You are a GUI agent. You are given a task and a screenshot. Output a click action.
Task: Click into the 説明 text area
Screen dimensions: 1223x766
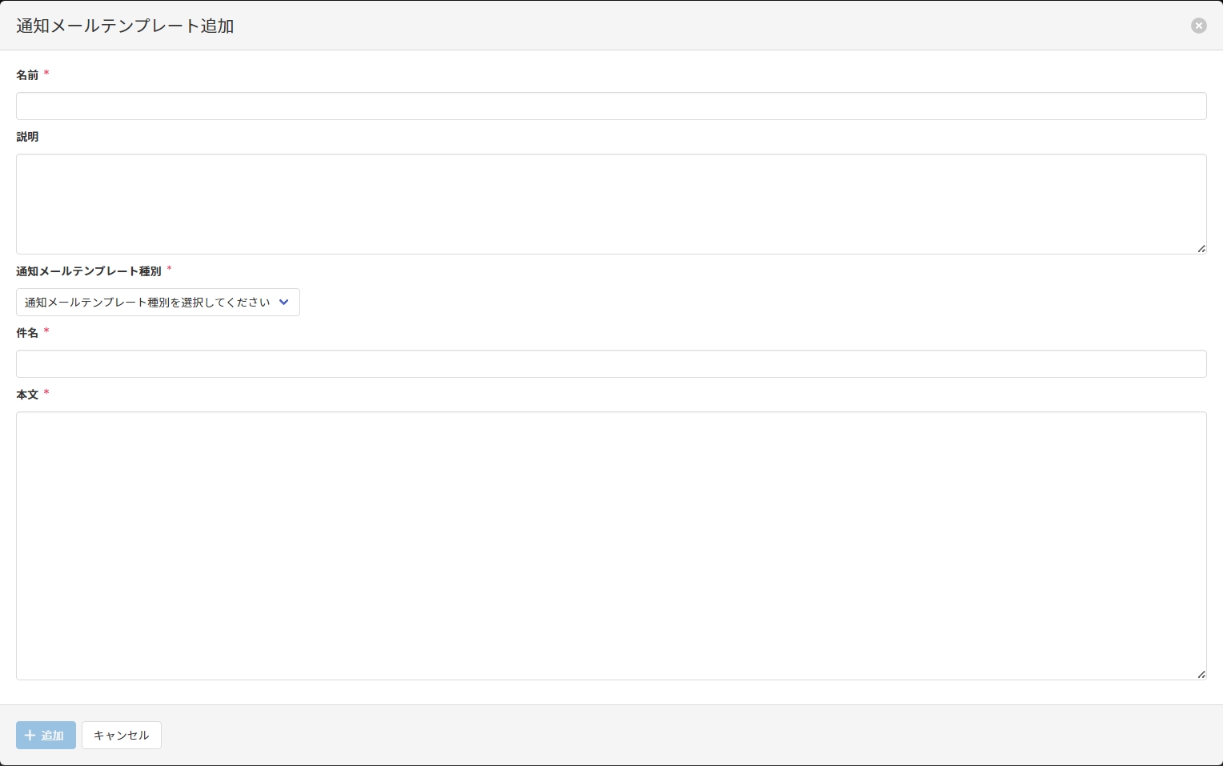pyautogui.click(x=611, y=204)
